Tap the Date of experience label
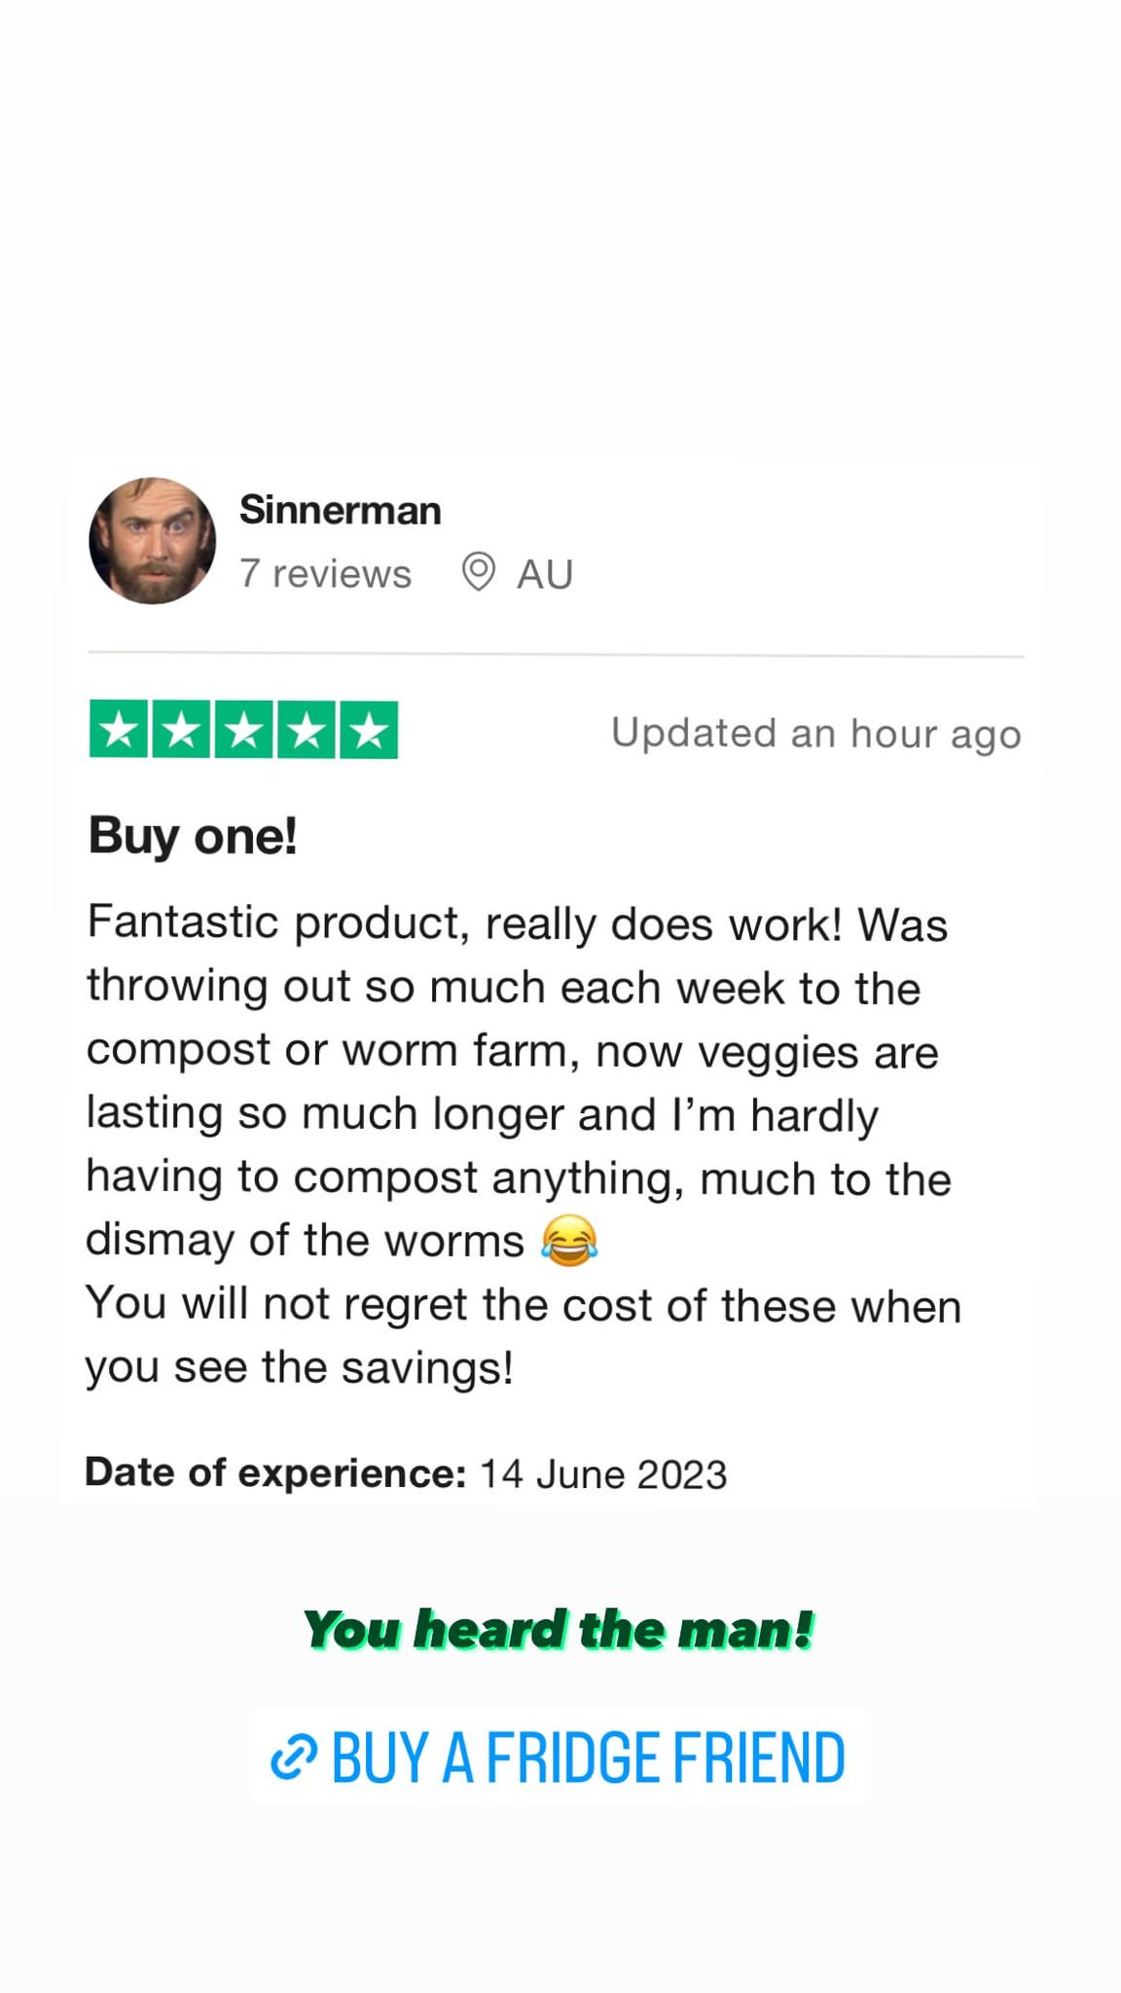Screen dimensions: 1121x1993 (276, 1472)
